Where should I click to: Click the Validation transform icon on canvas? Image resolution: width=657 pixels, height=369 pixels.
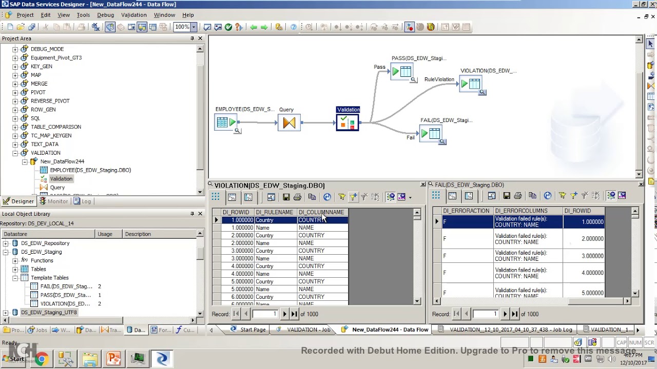click(x=347, y=122)
